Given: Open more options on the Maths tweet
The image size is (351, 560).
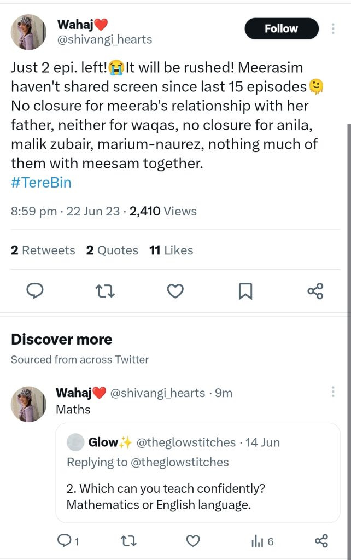Looking at the screenshot, I should point(333,392).
